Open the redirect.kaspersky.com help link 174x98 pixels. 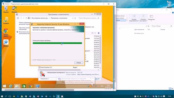pyautogui.click(x=88, y=74)
